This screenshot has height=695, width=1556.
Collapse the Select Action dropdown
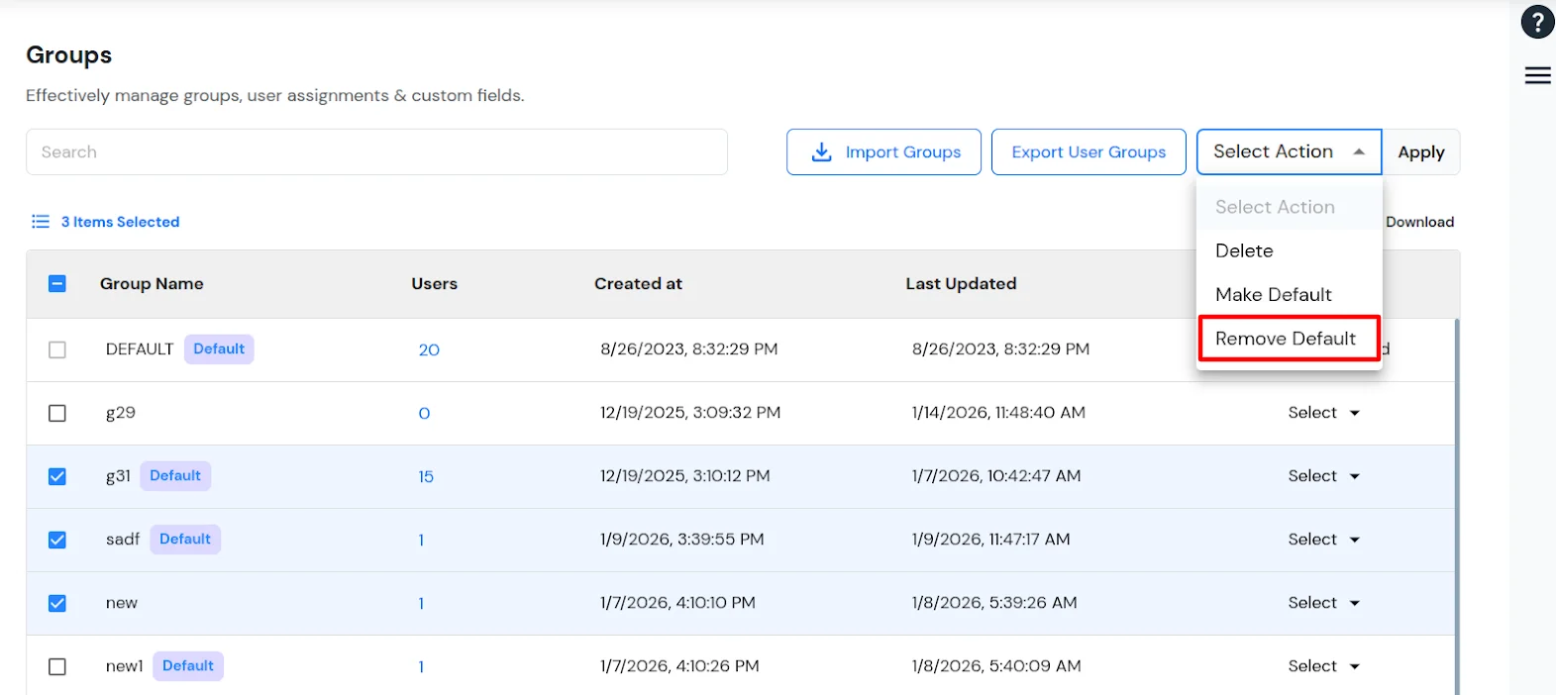click(1289, 151)
